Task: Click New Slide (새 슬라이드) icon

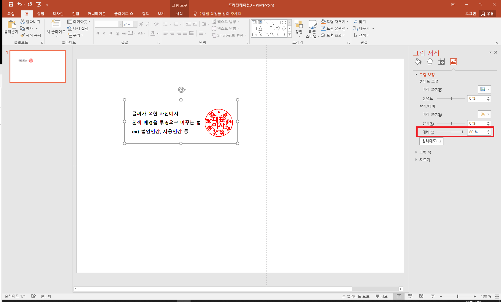Action: point(56,24)
